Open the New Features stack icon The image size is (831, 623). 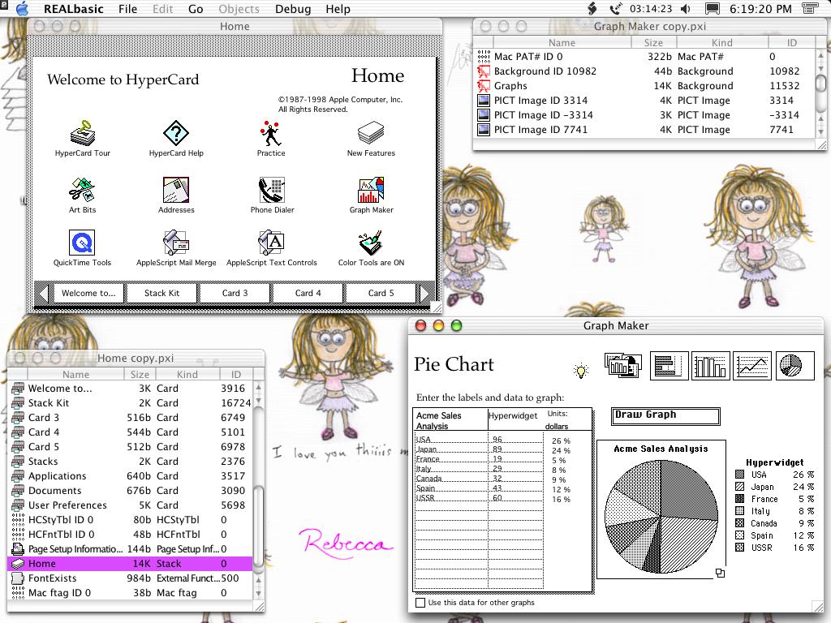(x=371, y=132)
